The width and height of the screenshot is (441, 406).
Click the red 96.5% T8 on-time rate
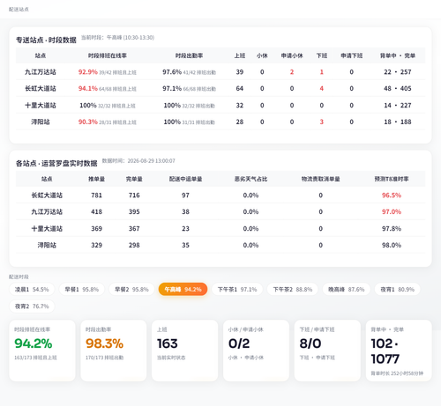pyautogui.click(x=392, y=196)
